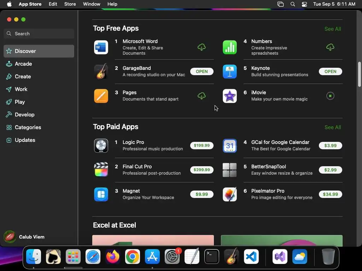Open the iMovie star icon
The height and width of the screenshot is (271, 362).
coord(229,96)
